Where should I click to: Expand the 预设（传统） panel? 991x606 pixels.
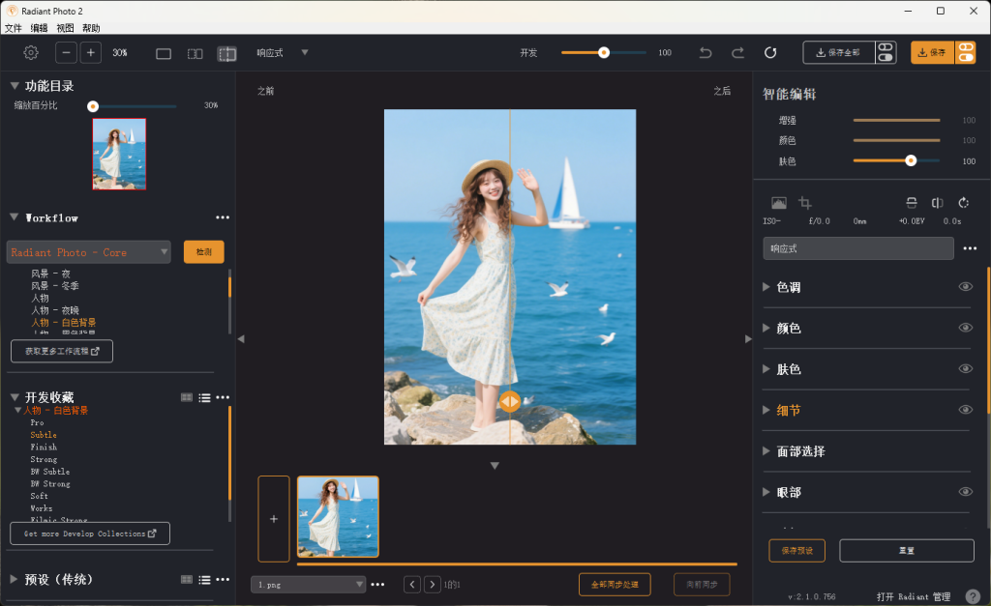point(14,580)
